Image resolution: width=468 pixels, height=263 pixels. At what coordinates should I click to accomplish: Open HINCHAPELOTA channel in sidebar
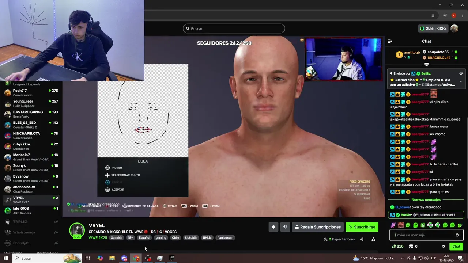coord(31,136)
